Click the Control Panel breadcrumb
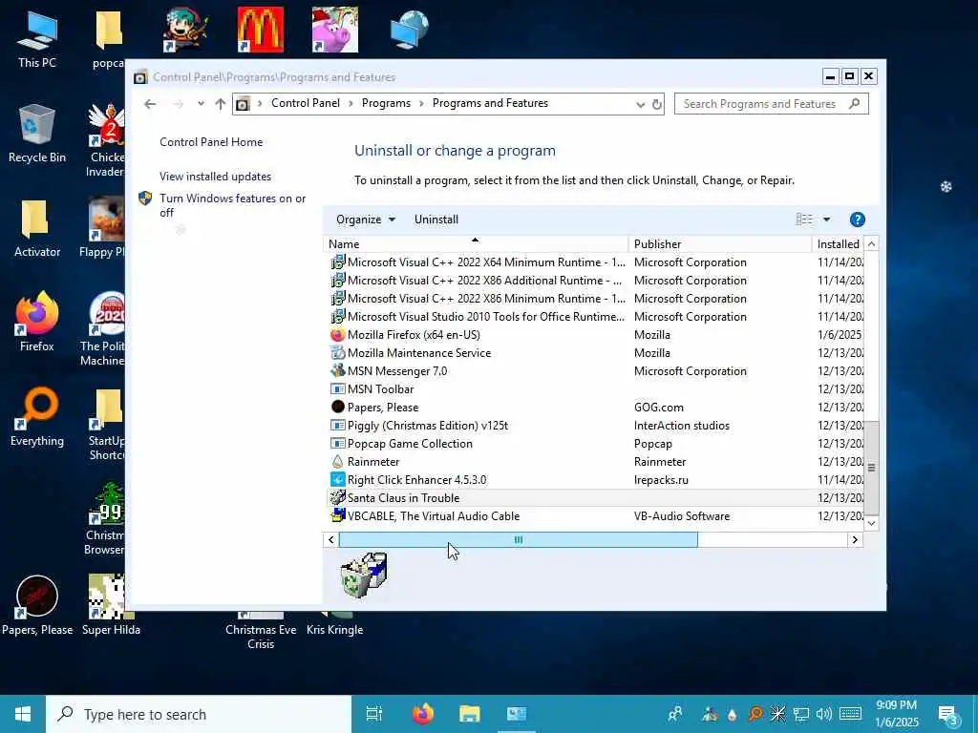This screenshot has width=978, height=733. point(306,103)
